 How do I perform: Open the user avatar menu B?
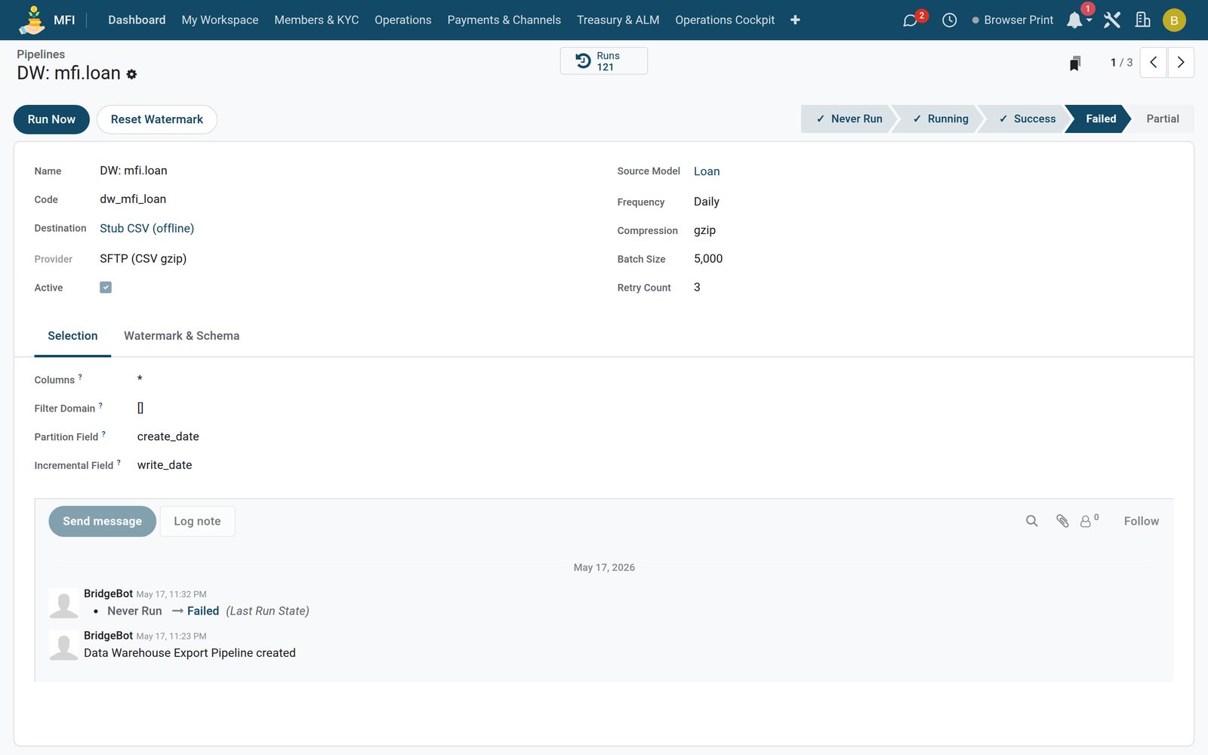point(1174,20)
